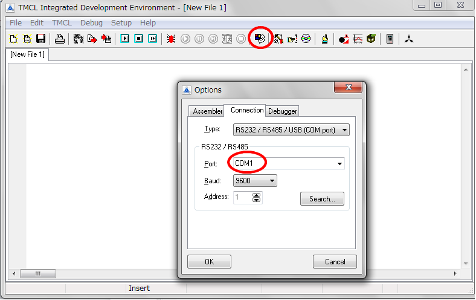Increase Address with spinner up arrow
Viewport: 476px width, 300px height.
point(257,195)
